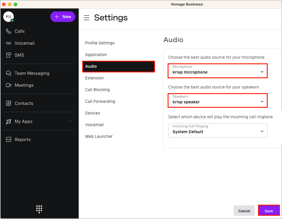Click 'Choose the best audio source for your speakers'
This screenshot has height=219, width=282.
tap(214, 87)
